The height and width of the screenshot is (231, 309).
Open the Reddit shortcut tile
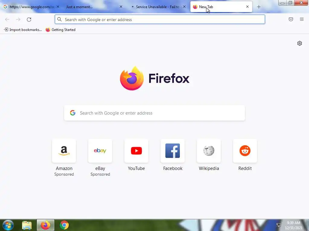pyautogui.click(x=245, y=151)
